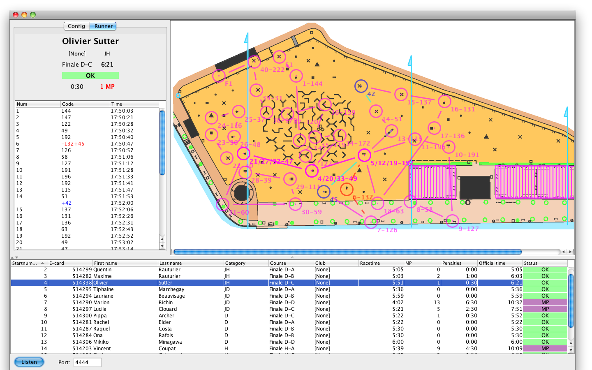Select punch row with code 144
The image size is (592, 370).
pos(87,111)
